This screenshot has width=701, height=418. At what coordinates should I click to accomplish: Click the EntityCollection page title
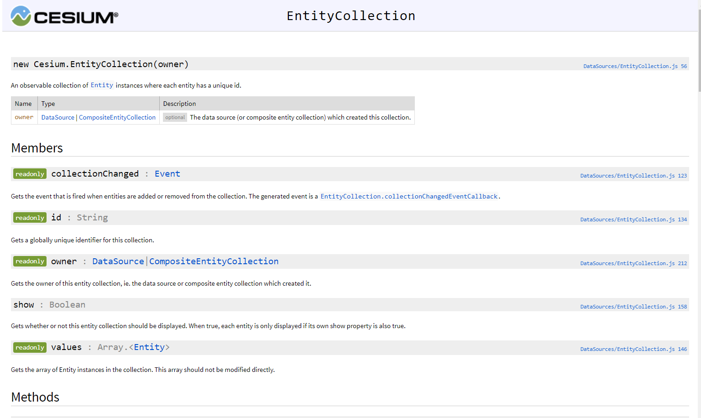pyautogui.click(x=351, y=16)
